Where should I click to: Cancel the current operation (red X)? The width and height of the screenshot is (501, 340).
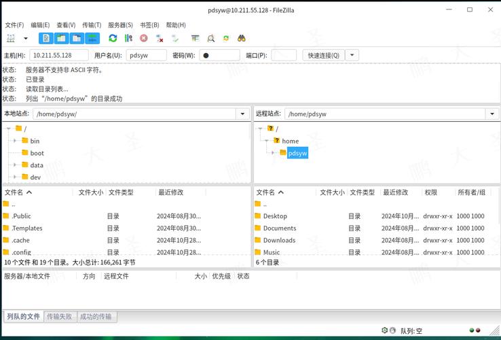point(144,38)
